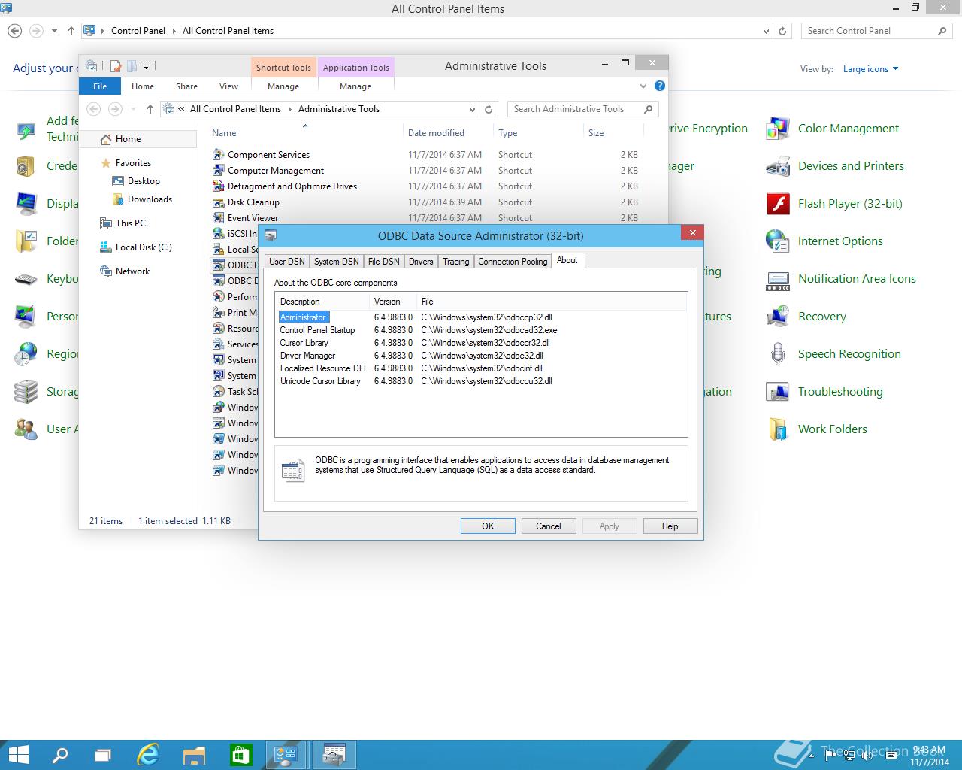Open Search from the taskbar
Image resolution: width=962 pixels, height=770 pixels.
[x=59, y=755]
